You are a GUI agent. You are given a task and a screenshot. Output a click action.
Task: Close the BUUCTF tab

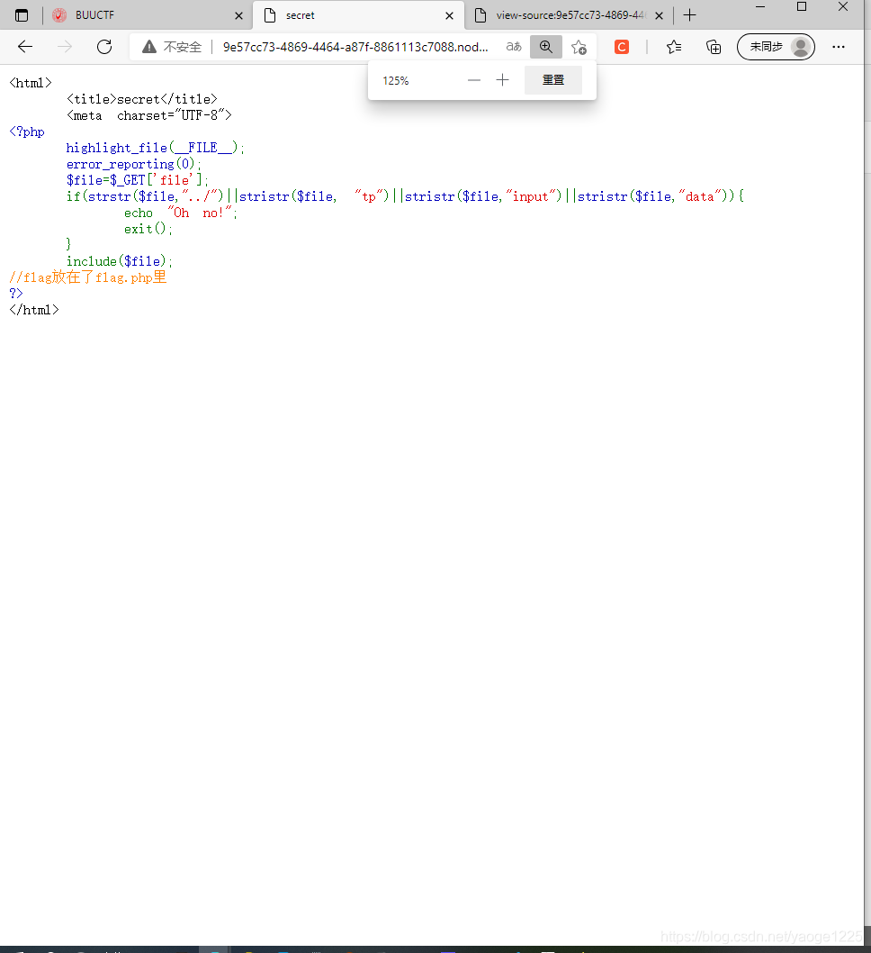pos(238,16)
